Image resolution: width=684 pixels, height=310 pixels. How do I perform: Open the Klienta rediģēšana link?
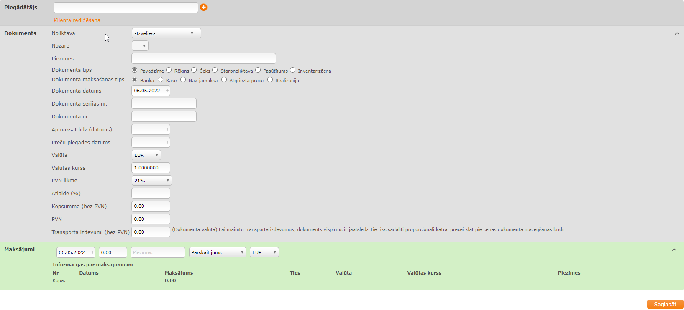coord(77,20)
